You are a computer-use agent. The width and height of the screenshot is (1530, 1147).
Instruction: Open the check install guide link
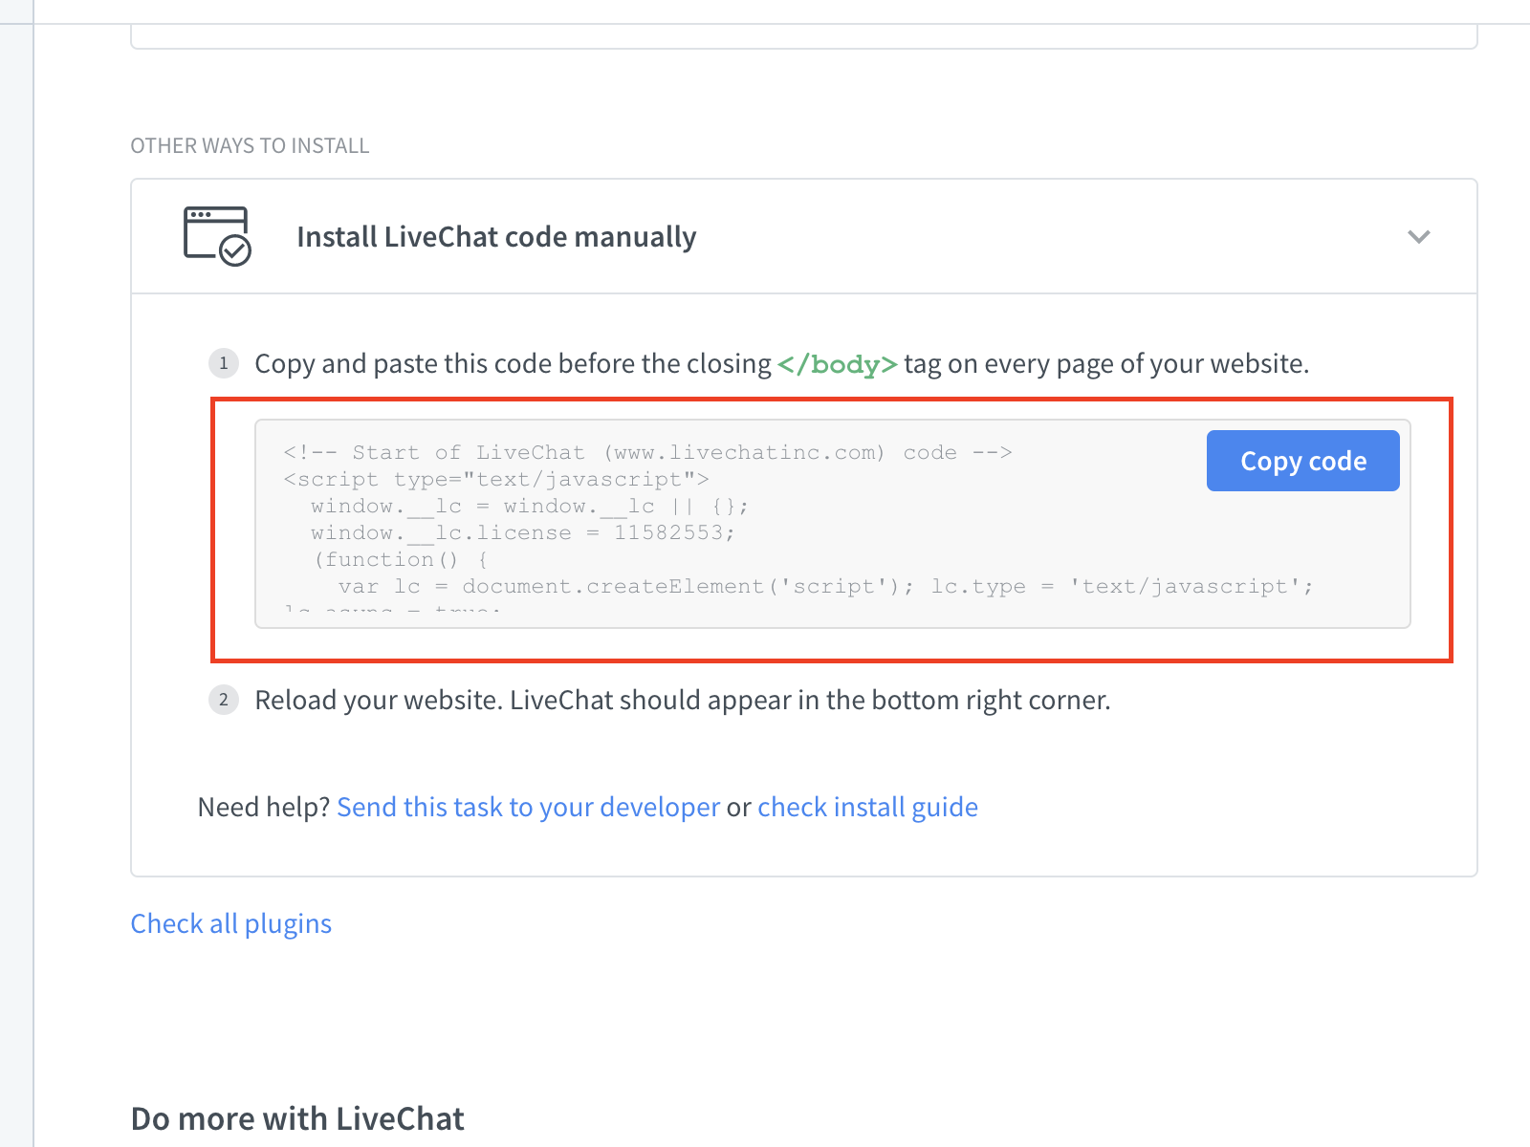tap(867, 807)
